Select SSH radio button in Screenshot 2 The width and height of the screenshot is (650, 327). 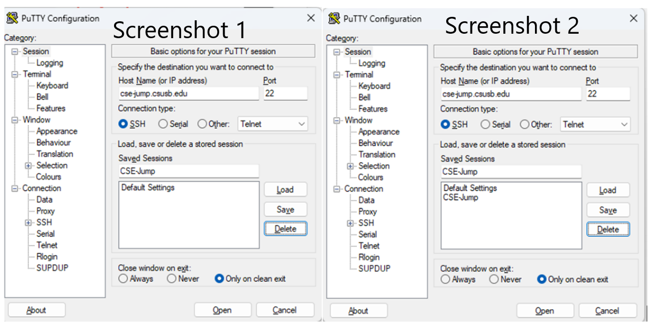pos(445,125)
